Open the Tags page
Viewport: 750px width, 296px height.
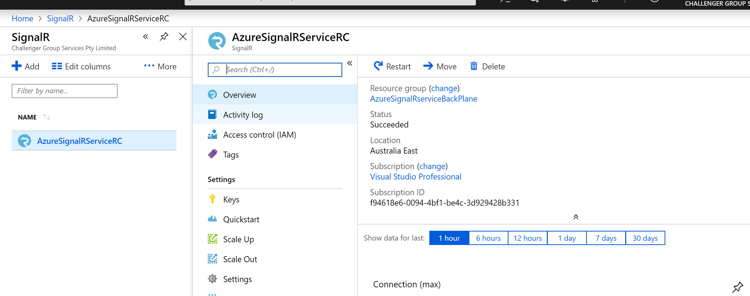(275, 154)
